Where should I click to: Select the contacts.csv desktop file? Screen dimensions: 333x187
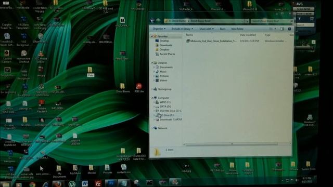pos(124,169)
